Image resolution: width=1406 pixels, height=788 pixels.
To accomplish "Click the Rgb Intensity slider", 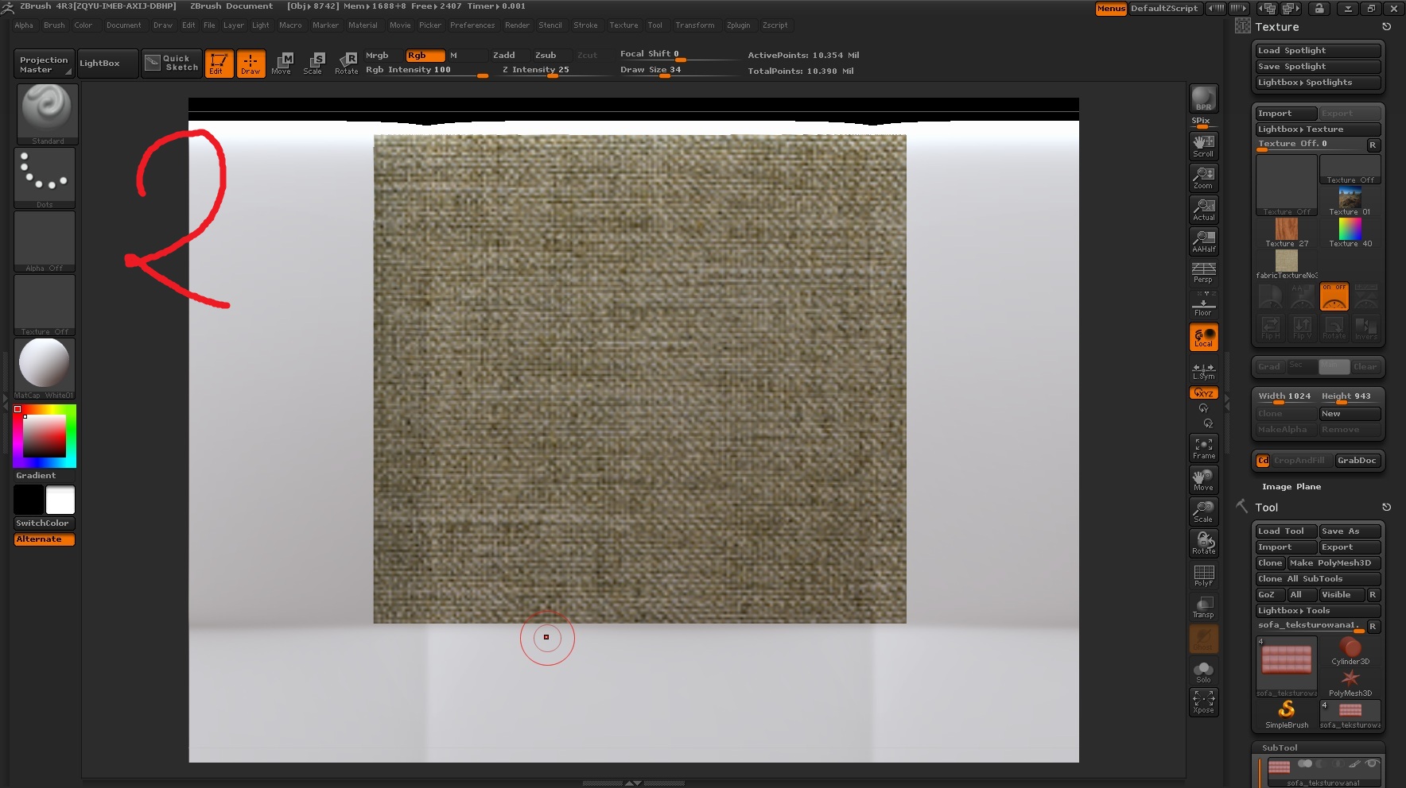I will pos(426,71).
